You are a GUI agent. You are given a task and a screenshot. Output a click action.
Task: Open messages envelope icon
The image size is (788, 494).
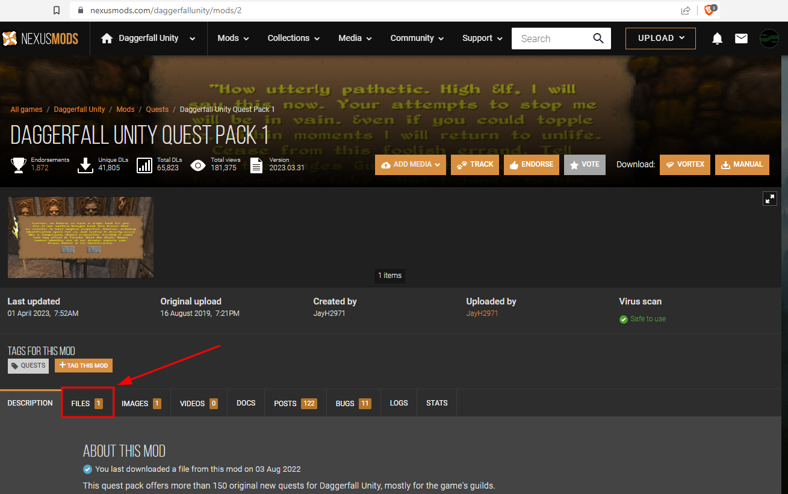click(741, 39)
